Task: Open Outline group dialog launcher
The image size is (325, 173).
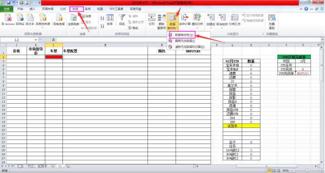Action: tap(263, 34)
